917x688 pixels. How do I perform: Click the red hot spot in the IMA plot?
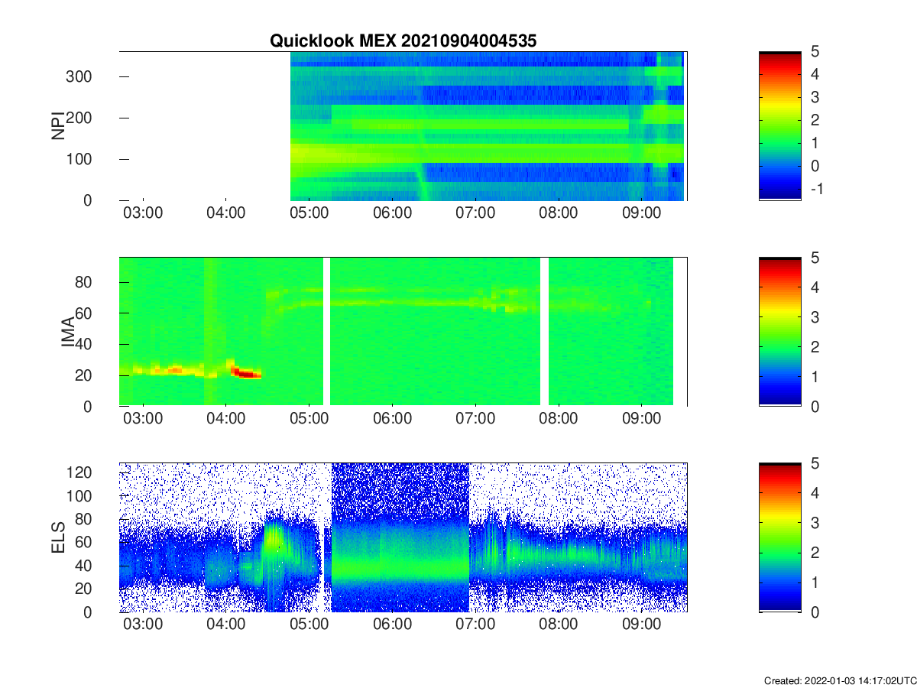coord(247,373)
